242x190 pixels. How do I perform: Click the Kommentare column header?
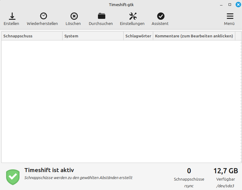tap(194, 36)
